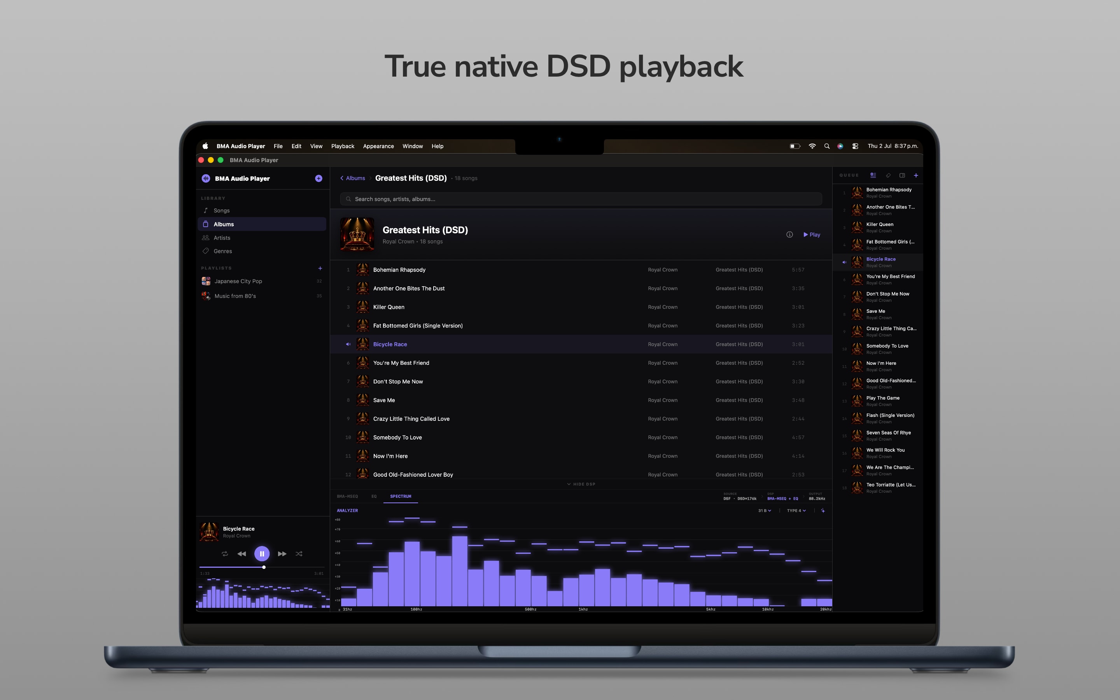Open the TYPE 4 analyzer dropdown

pos(796,511)
